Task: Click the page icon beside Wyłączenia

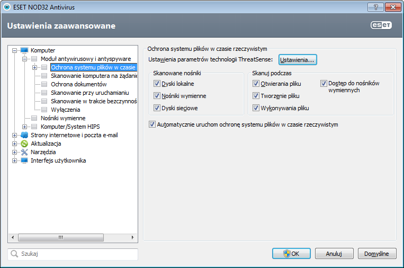Action: click(x=44, y=110)
